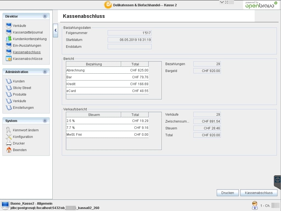Screen dimensions: 281x211
Task: Open Sticky Street entry
Action: pos(22,88)
